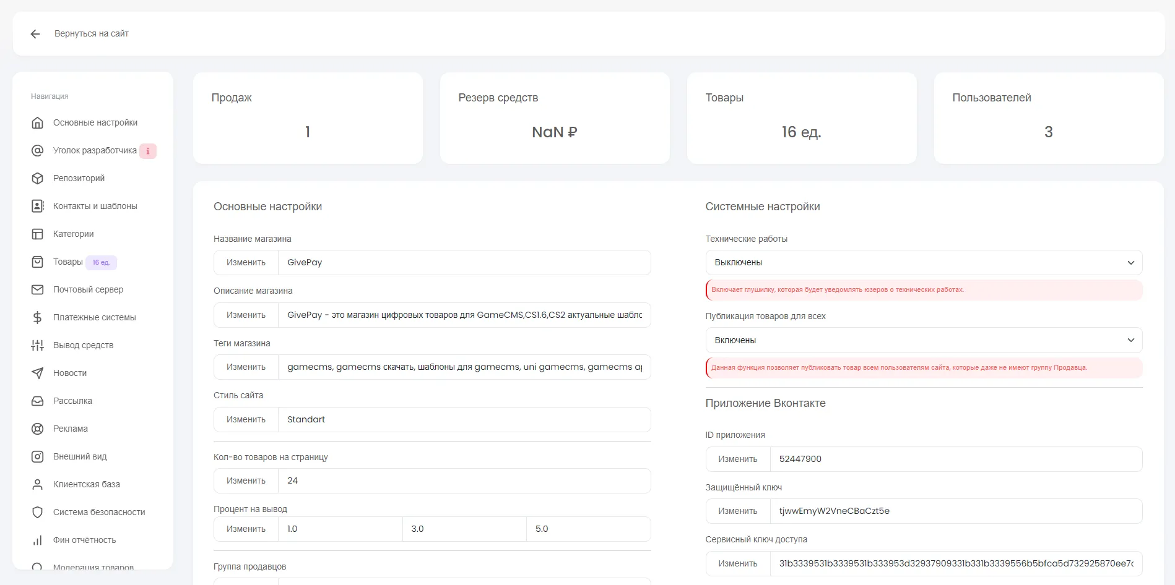Click the back arrow icon at top
Screen dimensions: 1175x585
click(x=35, y=34)
